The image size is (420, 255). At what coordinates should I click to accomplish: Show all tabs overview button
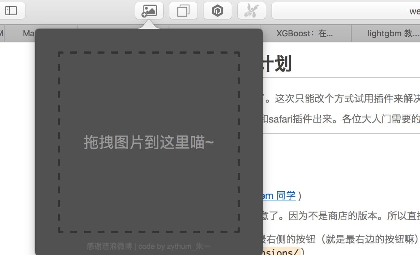click(183, 11)
